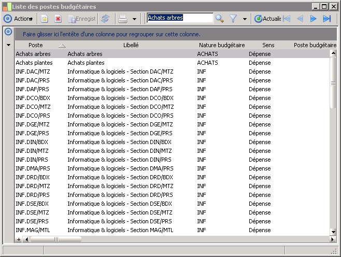Image resolution: width=341 pixels, height=257 pixels.
Task: Go to the next record arrow
Action: click(x=313, y=19)
